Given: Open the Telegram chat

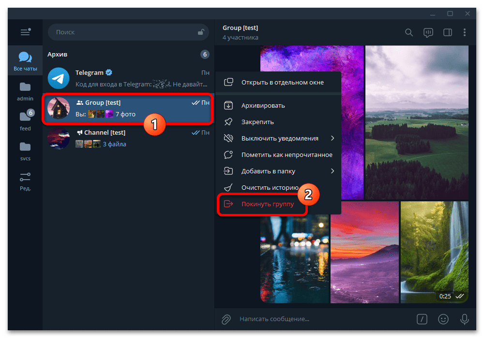Looking at the screenshot, I should [128, 78].
